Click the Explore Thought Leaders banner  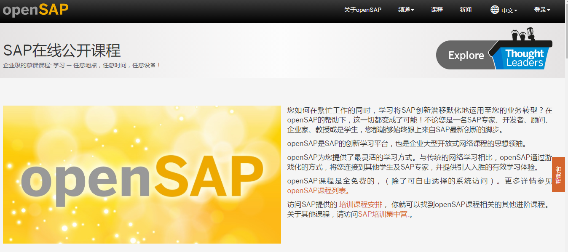494,49
